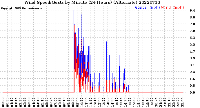Click the 4.7 y-axis value
Image resolution: width=200 pixels, height=108 pixels.
tap(192, 52)
